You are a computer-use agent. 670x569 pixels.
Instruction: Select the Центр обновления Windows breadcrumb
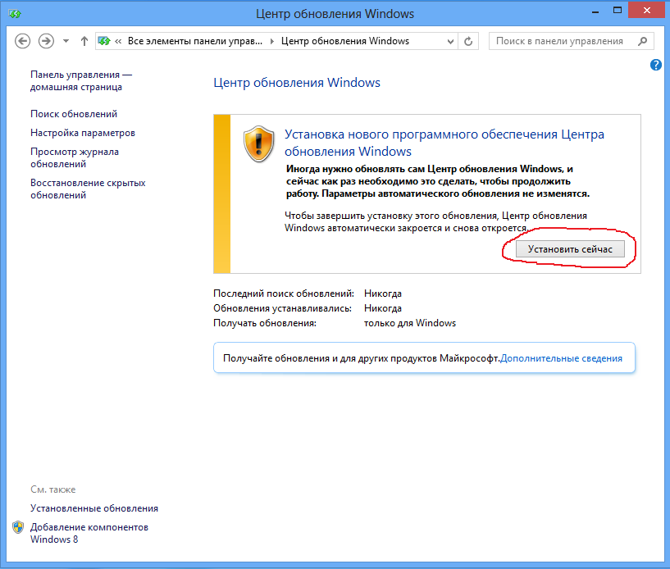[x=344, y=41]
